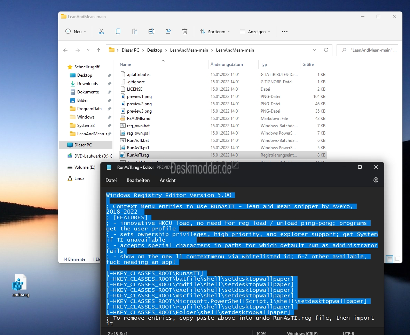This screenshot has width=410, height=335.
Task: Go back with the Explorer back arrow
Action: (x=65, y=50)
